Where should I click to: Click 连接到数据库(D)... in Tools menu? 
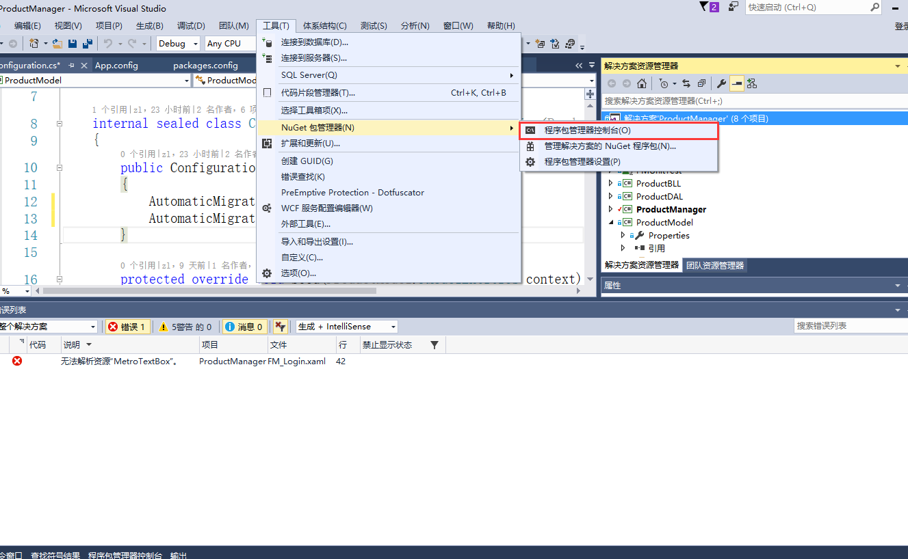(389, 42)
